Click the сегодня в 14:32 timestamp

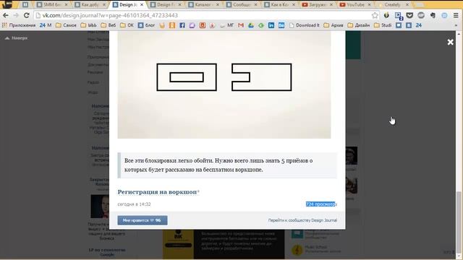click(134, 204)
